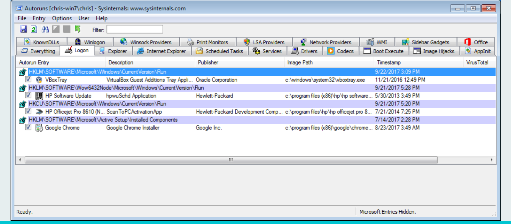Screen dimensions: 511x224
Task: Open the User menu
Action: tap(84, 18)
